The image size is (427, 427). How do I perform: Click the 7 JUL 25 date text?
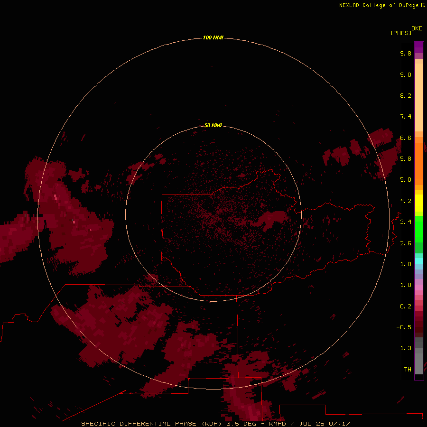coord(307,424)
